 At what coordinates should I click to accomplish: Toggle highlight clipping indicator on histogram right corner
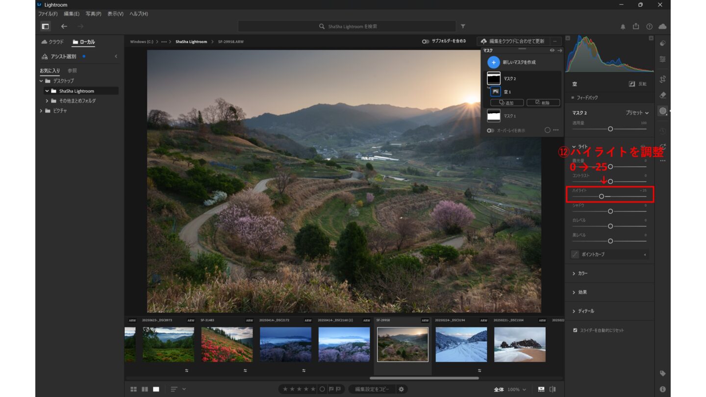click(x=651, y=38)
